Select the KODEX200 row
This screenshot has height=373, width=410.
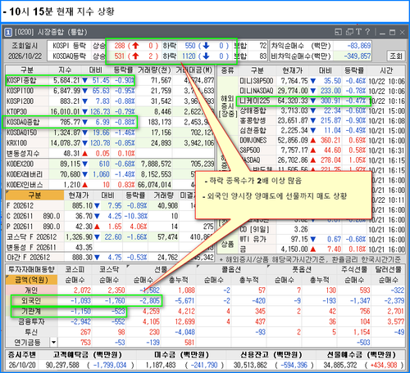(x=110, y=164)
